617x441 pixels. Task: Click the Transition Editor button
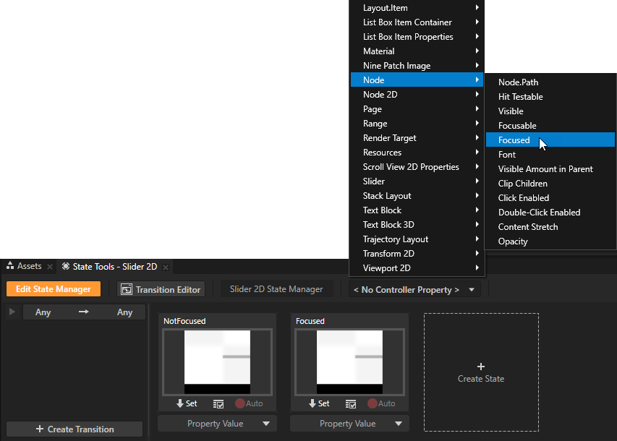pyautogui.click(x=161, y=289)
